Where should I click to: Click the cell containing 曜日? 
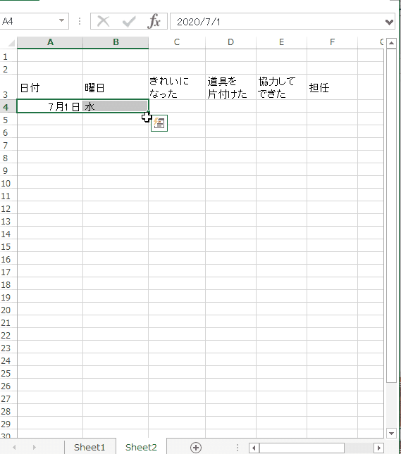click(x=116, y=87)
